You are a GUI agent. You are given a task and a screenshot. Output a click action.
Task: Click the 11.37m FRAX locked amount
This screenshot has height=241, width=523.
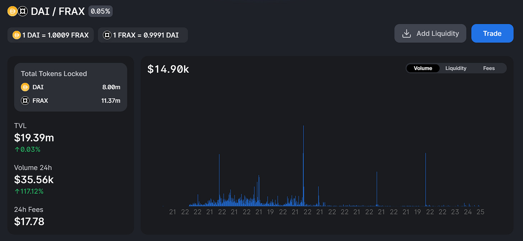pyautogui.click(x=111, y=101)
